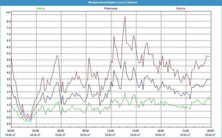
Task: Click the chart title Windgeschwindigkeit [m/s] skaliert
Action: 113,2
